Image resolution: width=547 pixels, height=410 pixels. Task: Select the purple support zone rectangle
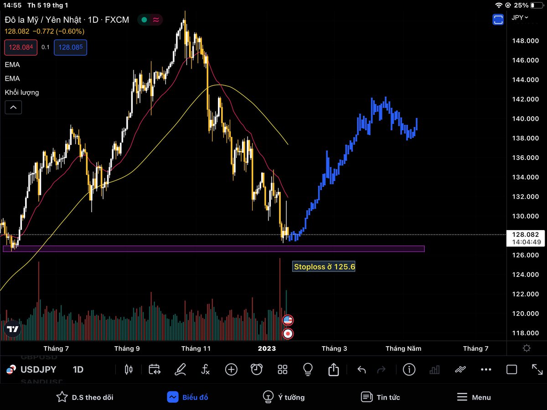[214, 249]
